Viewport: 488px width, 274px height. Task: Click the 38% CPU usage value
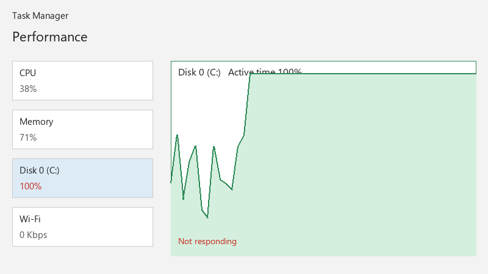tap(28, 89)
